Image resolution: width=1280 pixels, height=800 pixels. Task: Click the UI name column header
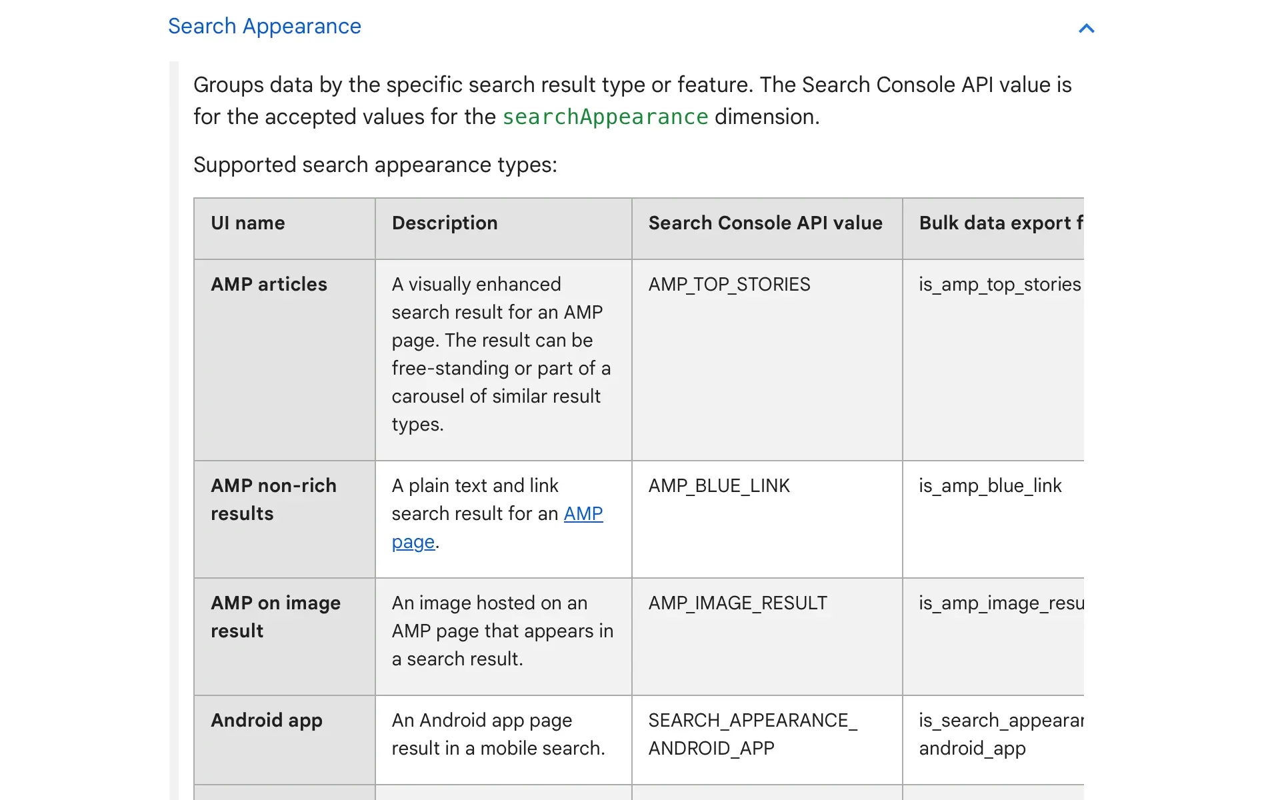(x=247, y=223)
